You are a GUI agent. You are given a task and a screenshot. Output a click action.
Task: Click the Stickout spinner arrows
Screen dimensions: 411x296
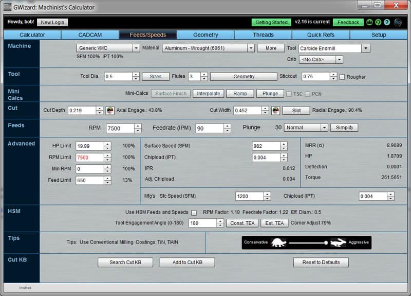point(333,76)
